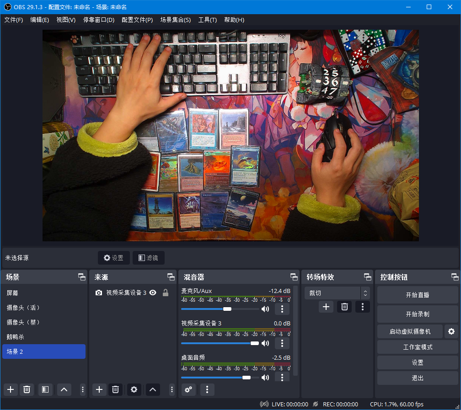Open scene filters icon in 场景 panel

pyautogui.click(x=45, y=389)
